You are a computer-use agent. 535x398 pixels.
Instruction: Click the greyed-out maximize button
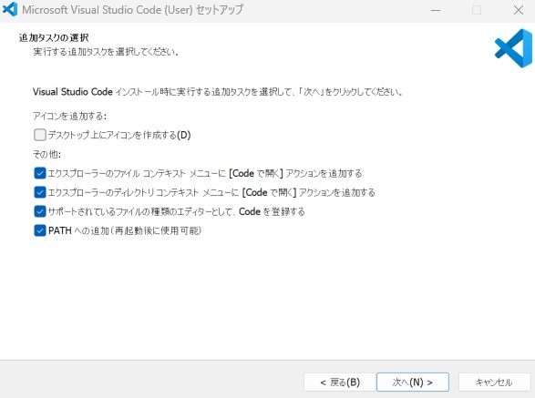[477, 10]
